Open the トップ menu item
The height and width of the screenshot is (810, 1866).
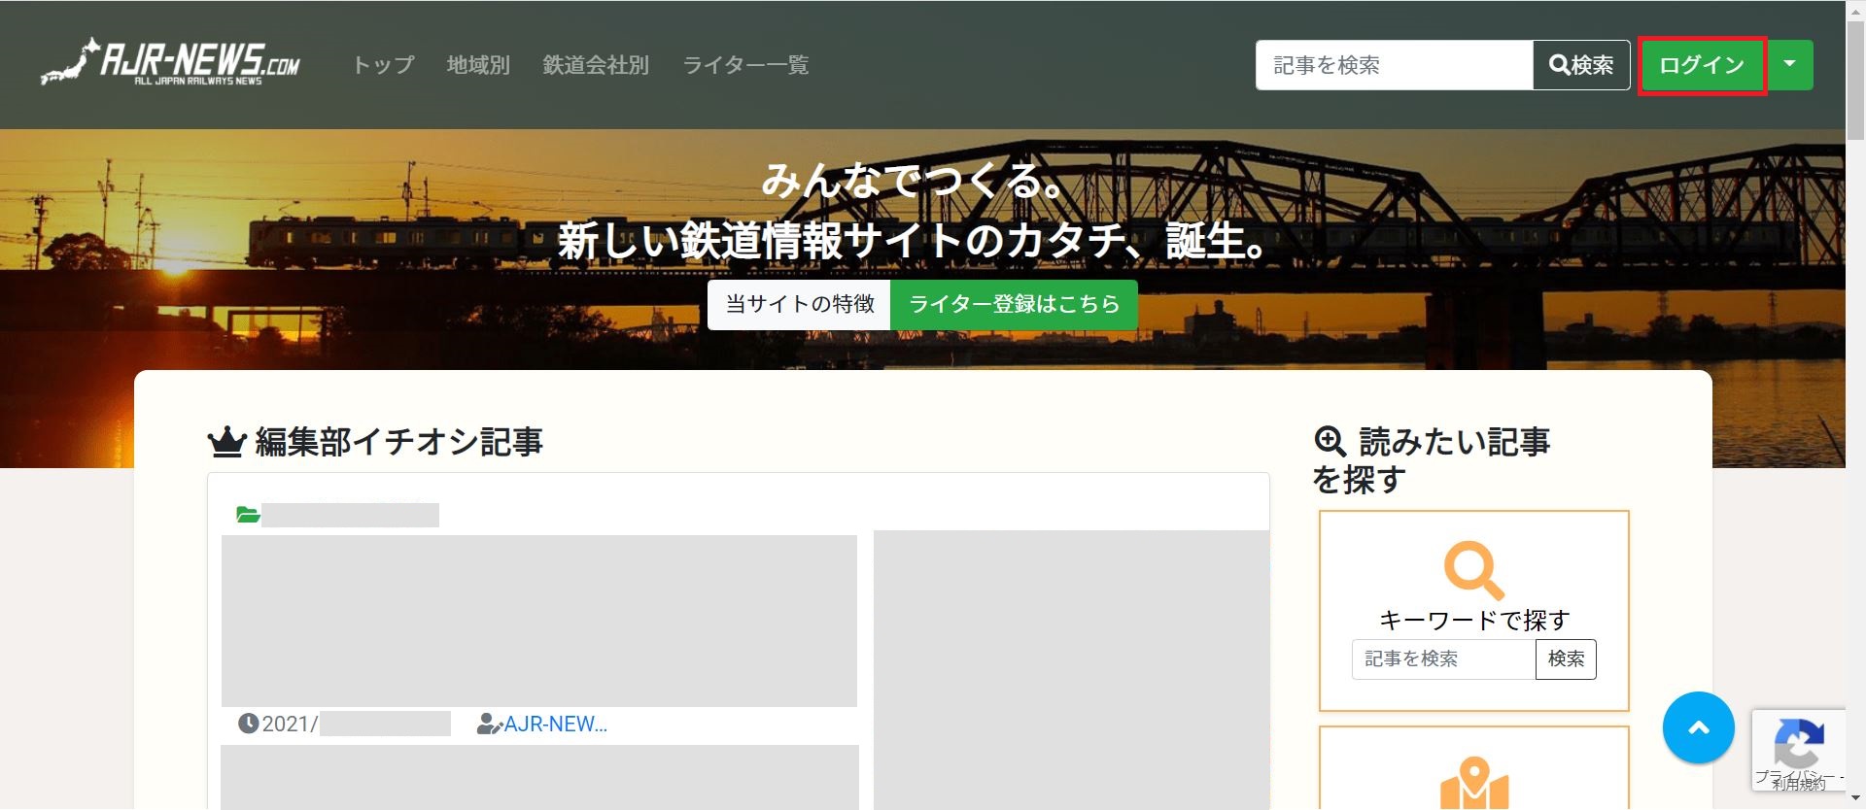click(383, 65)
